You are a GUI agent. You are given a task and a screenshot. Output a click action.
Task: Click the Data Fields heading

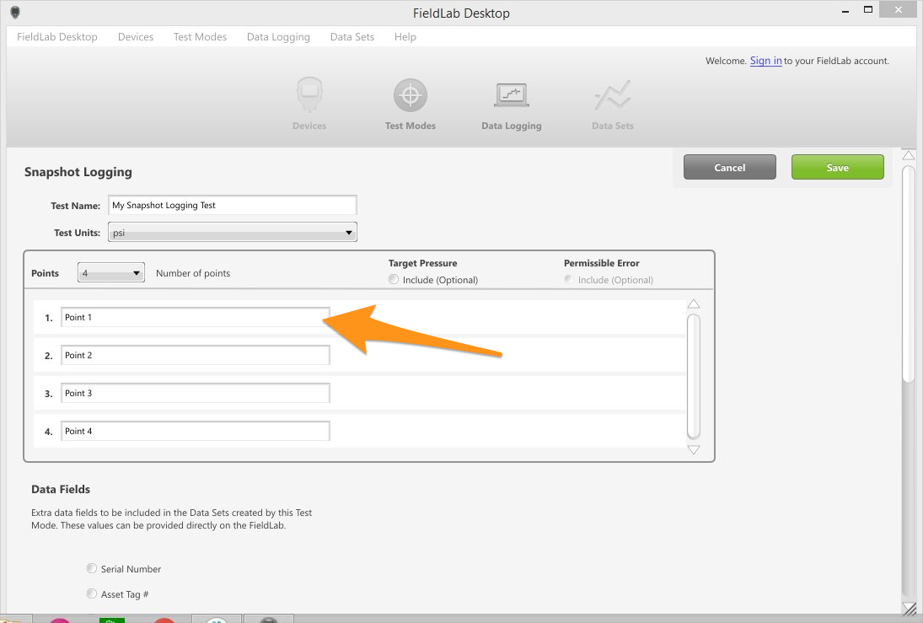(x=61, y=489)
